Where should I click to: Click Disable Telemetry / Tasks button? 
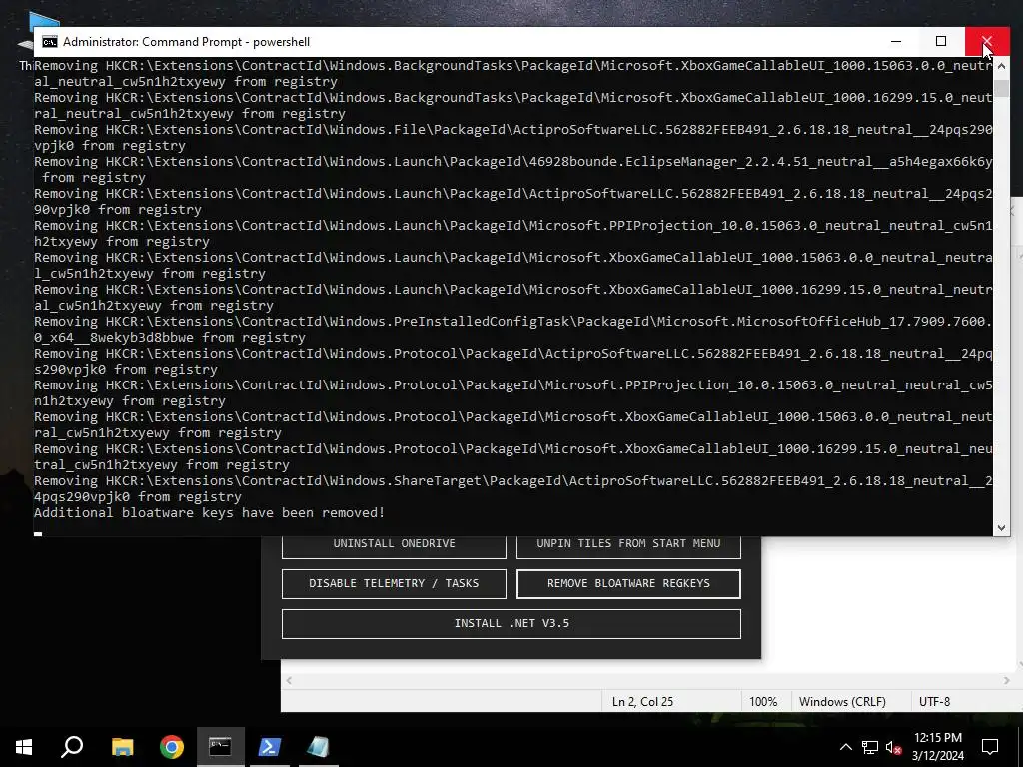coord(394,583)
